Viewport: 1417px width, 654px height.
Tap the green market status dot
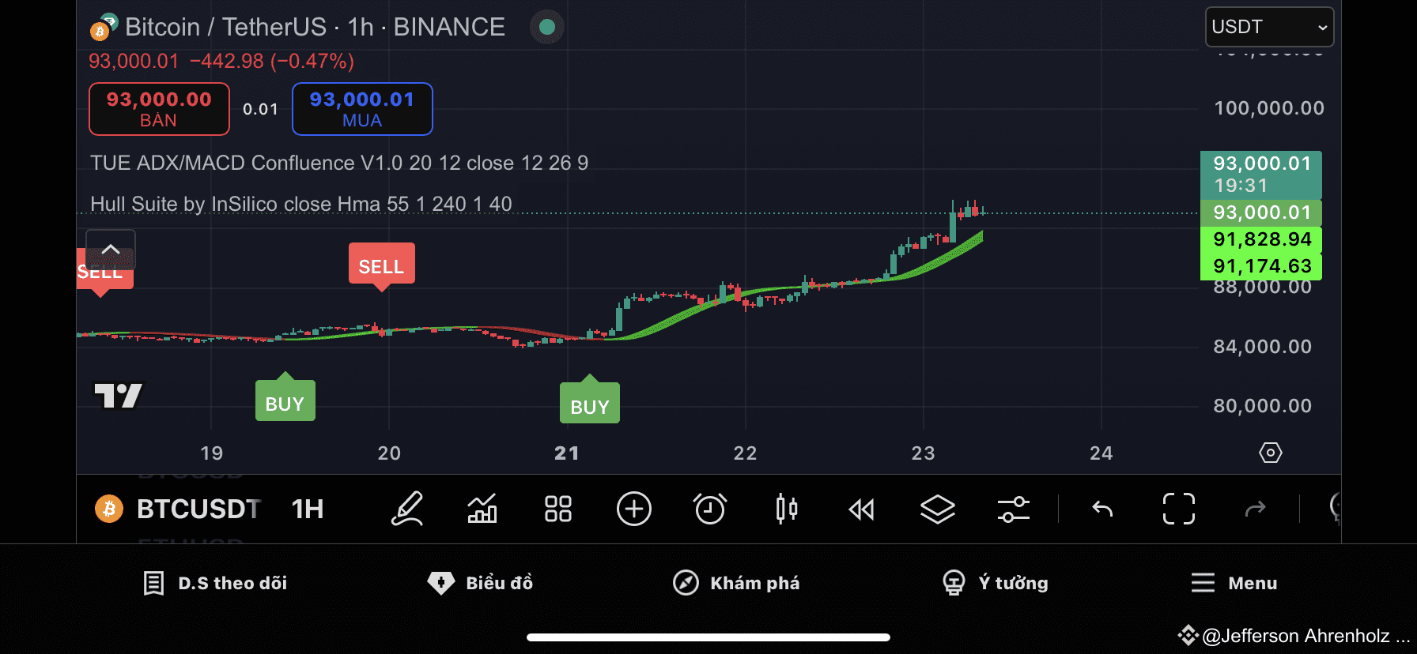click(x=546, y=27)
